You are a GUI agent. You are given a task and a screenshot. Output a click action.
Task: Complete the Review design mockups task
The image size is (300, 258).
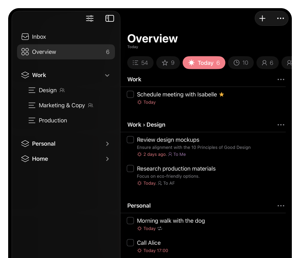130,140
